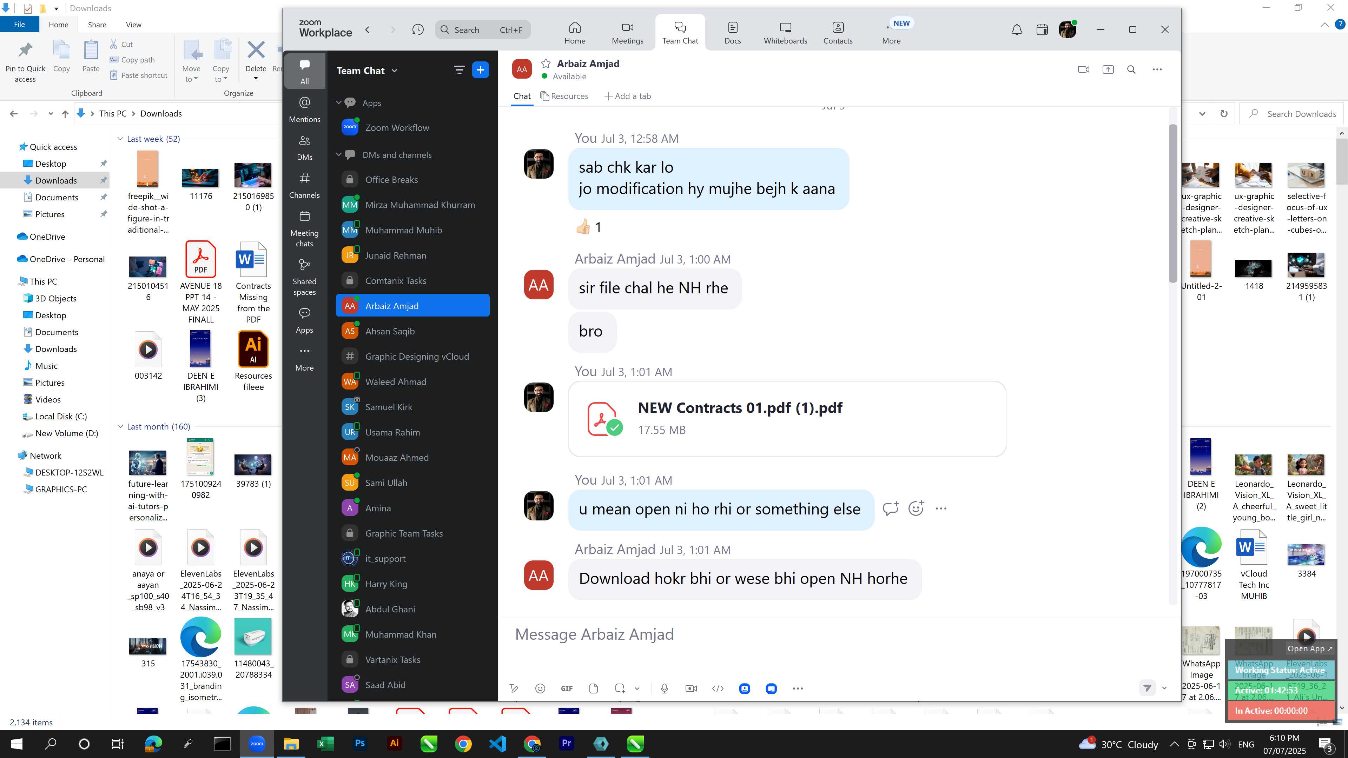
Task: Click Add a tab in chat
Action: coord(627,96)
